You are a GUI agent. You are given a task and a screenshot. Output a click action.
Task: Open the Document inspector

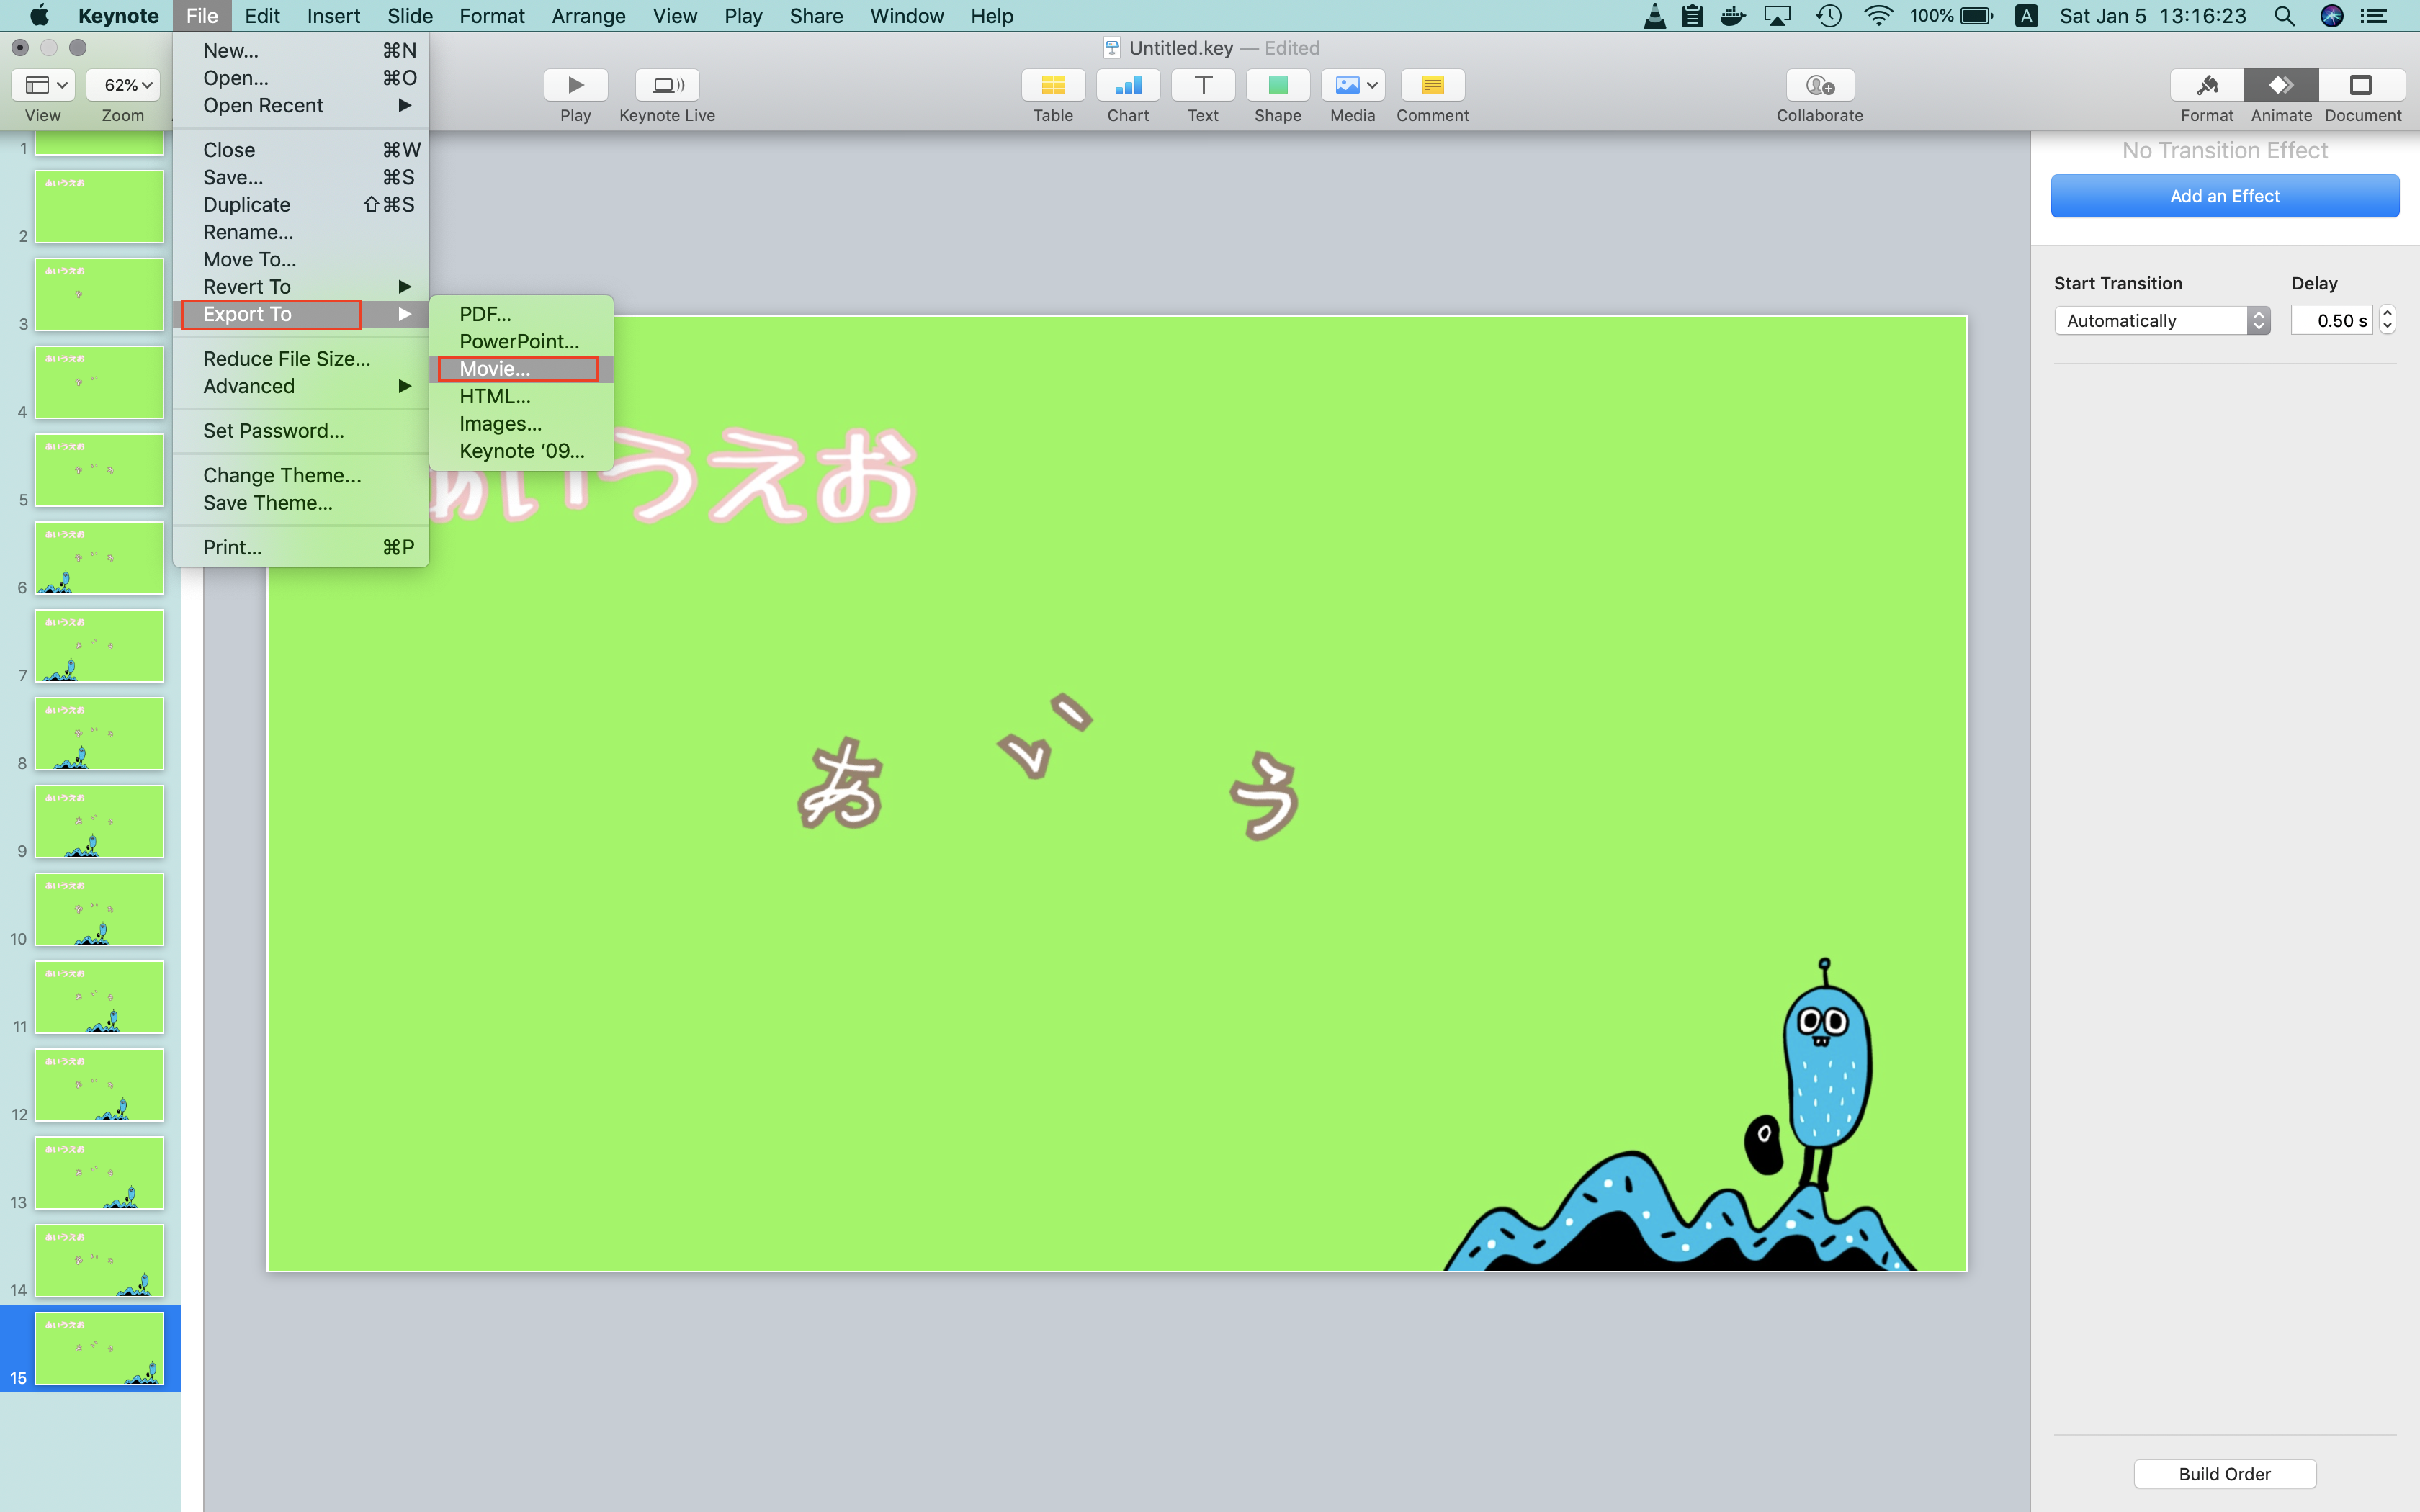pos(2361,85)
